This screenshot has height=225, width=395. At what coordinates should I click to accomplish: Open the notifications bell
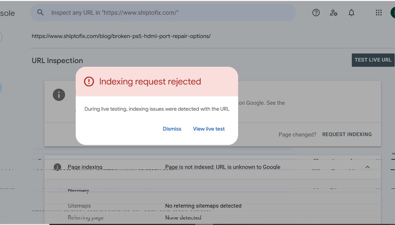click(351, 13)
